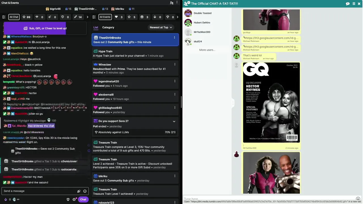The height and width of the screenshot is (204, 363).
Task: Click highlighted 'has entered the chat' message
Action: click(41, 126)
